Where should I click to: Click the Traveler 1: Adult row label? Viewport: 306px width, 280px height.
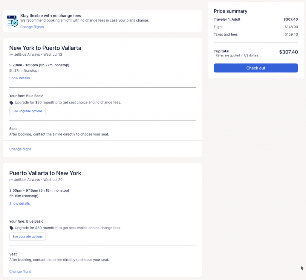[227, 19]
